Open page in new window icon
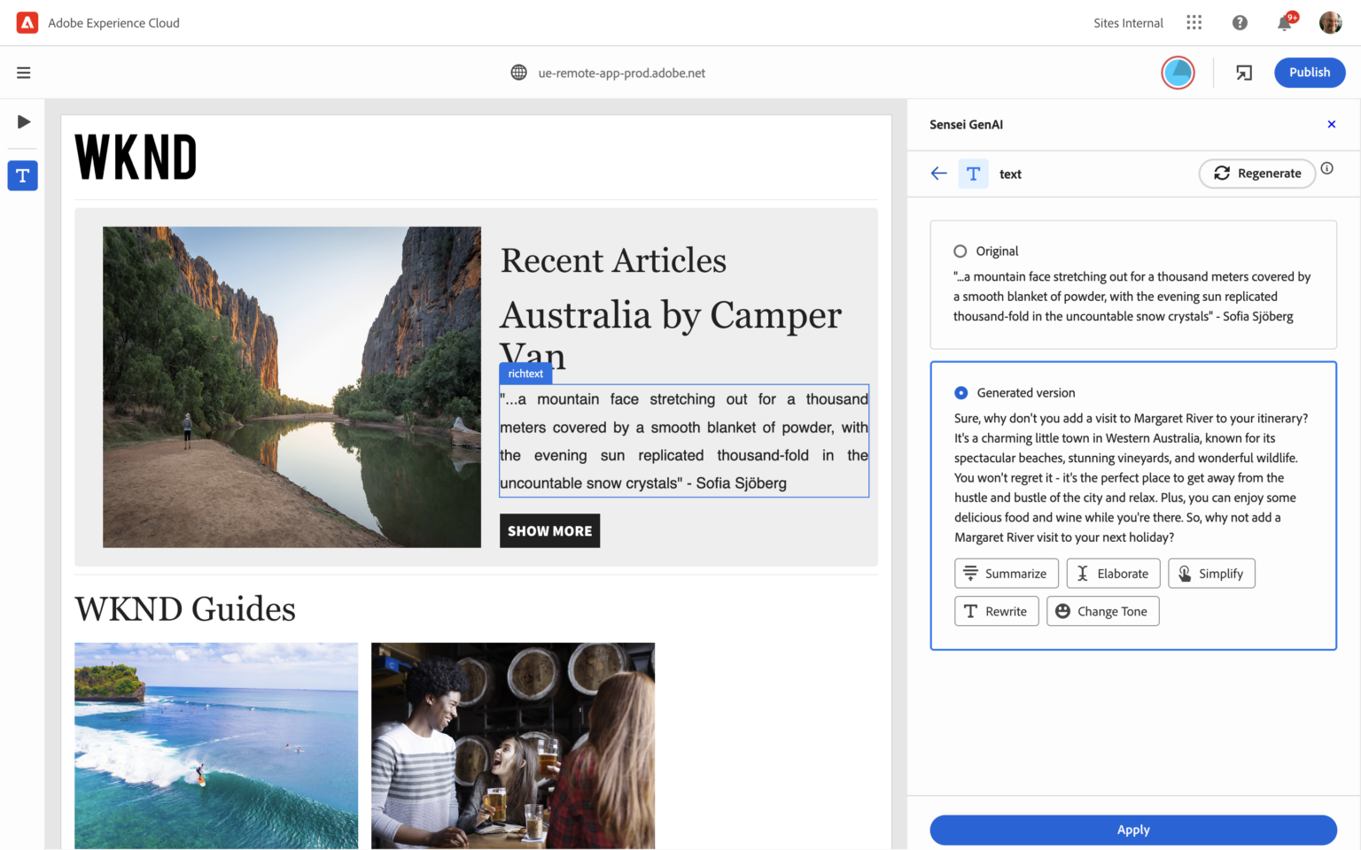 (x=1244, y=73)
